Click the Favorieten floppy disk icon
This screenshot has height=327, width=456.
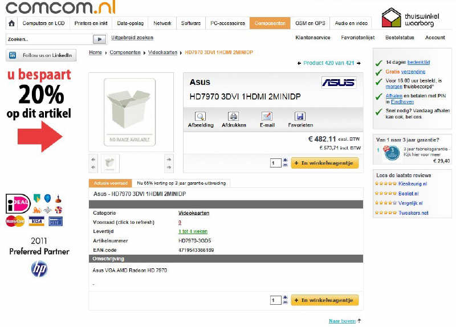click(x=300, y=117)
